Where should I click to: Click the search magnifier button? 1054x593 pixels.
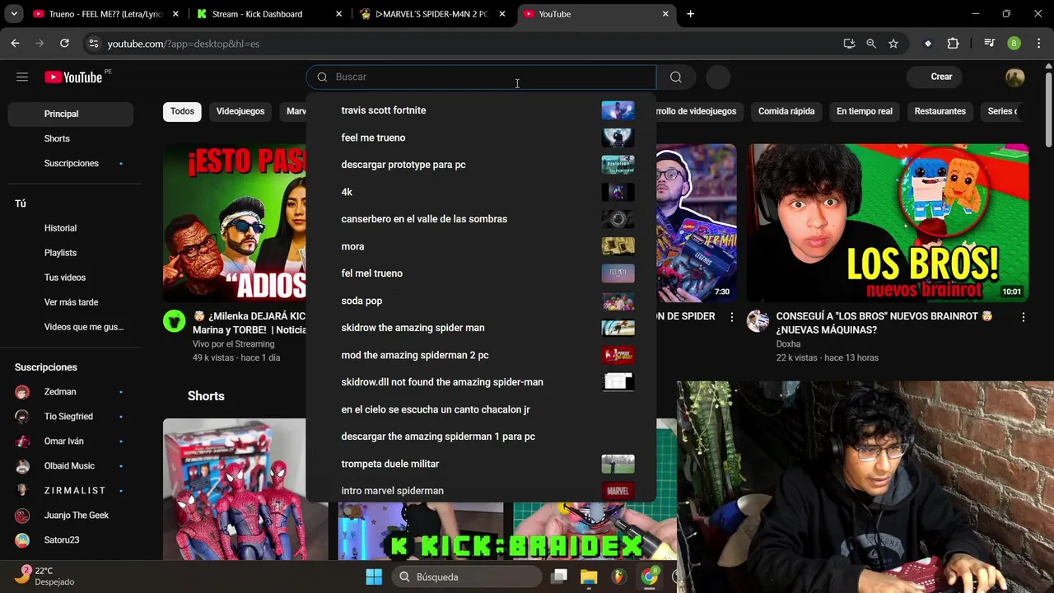point(676,77)
